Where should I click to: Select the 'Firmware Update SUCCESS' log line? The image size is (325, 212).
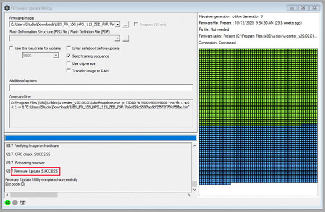pyautogui.click(x=32, y=171)
